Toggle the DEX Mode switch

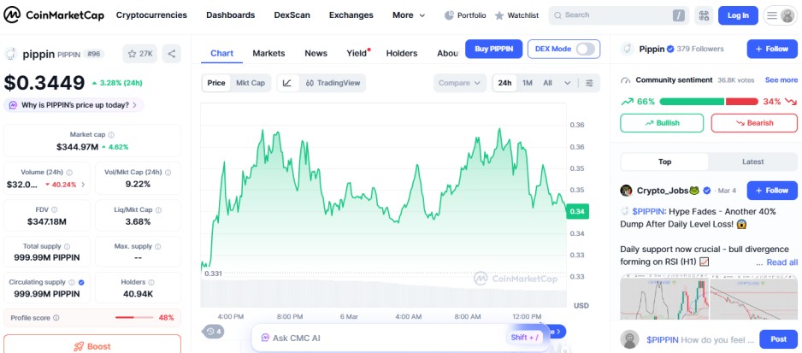point(585,49)
